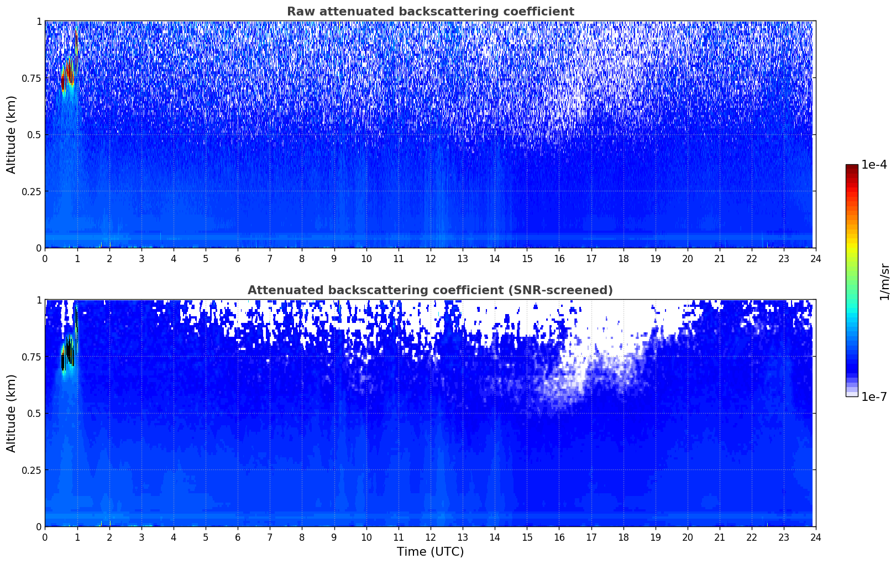Screen dimensions: 896x564
Task: Click the black-outlined cloud feature in lower plot
Action: [x=67, y=352]
